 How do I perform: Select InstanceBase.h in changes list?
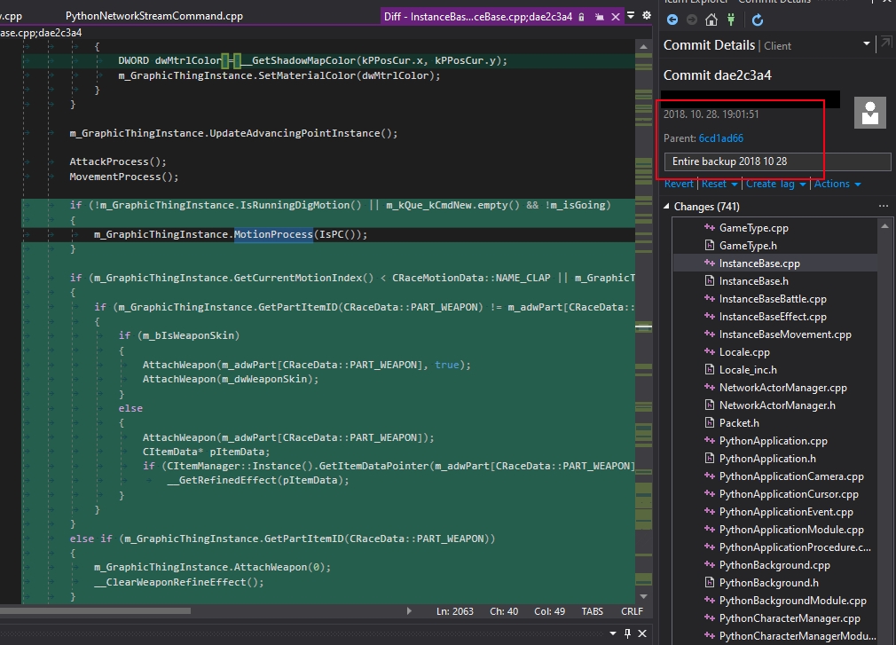pyautogui.click(x=753, y=281)
